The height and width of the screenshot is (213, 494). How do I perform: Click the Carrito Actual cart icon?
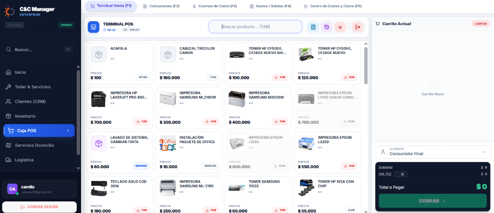click(x=377, y=24)
